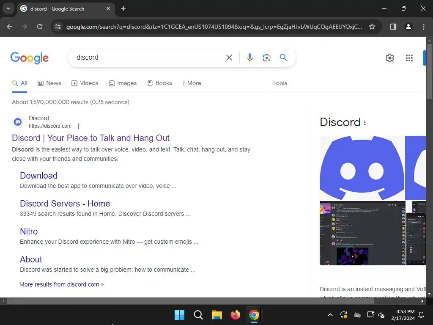Screen dimensions: 433x325
Task: Switch to the Videos tab
Action: click(x=85, y=83)
